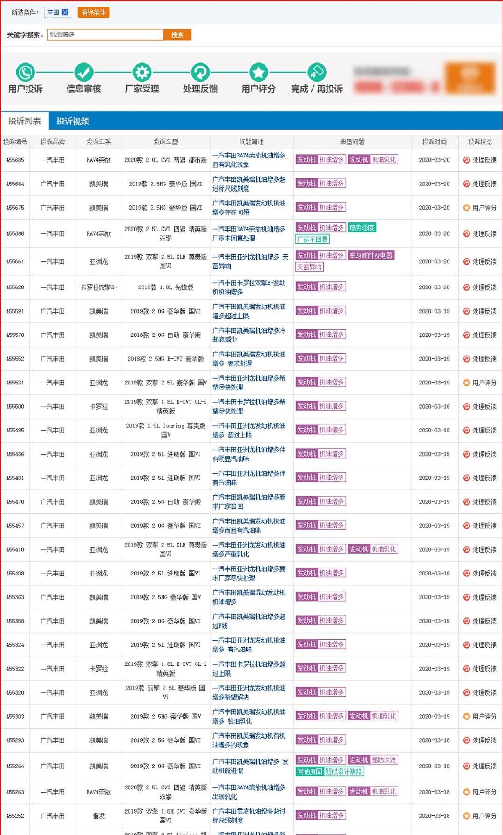This screenshot has height=835, width=503.
Task: Click the 车身附件及电器 tag in row 455661
Action: point(371,255)
